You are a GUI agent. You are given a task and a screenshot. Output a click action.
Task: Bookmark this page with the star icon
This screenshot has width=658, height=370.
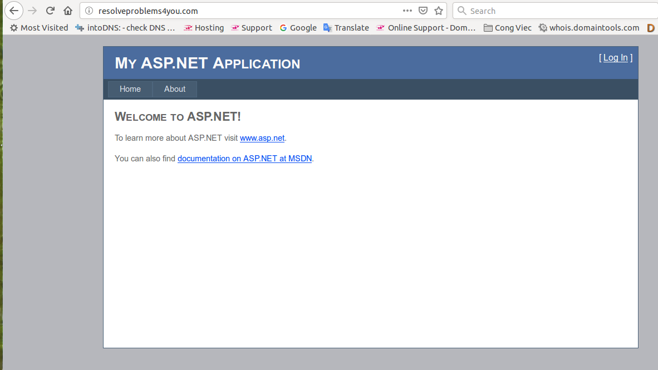[x=439, y=11]
